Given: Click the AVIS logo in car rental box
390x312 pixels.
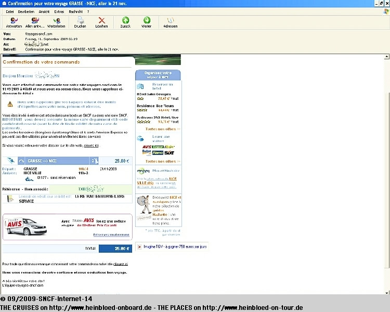Looking at the screenshot, I should pyautogui.click(x=147, y=147).
